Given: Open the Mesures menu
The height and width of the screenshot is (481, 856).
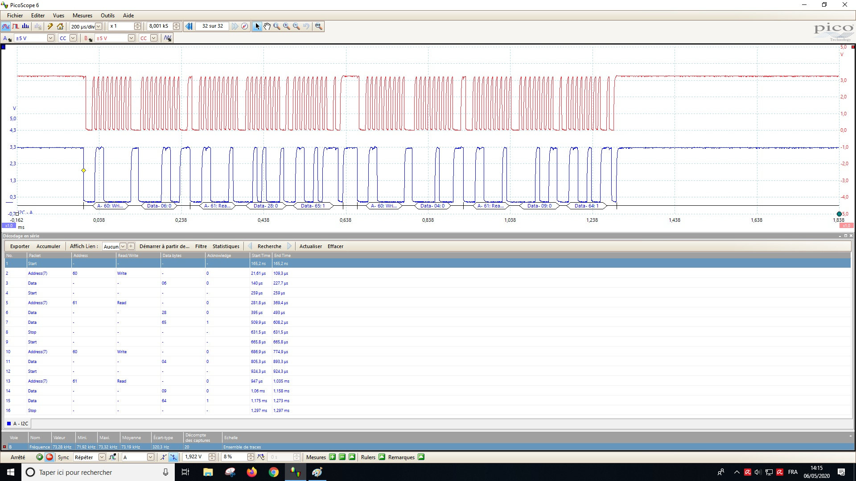Looking at the screenshot, I should [82, 15].
